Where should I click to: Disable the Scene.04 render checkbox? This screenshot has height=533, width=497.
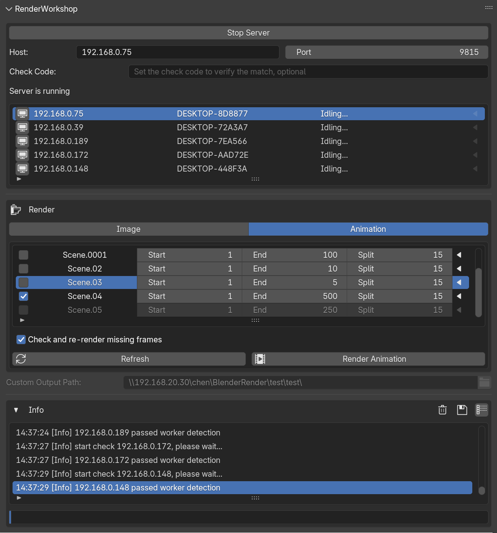(23, 296)
